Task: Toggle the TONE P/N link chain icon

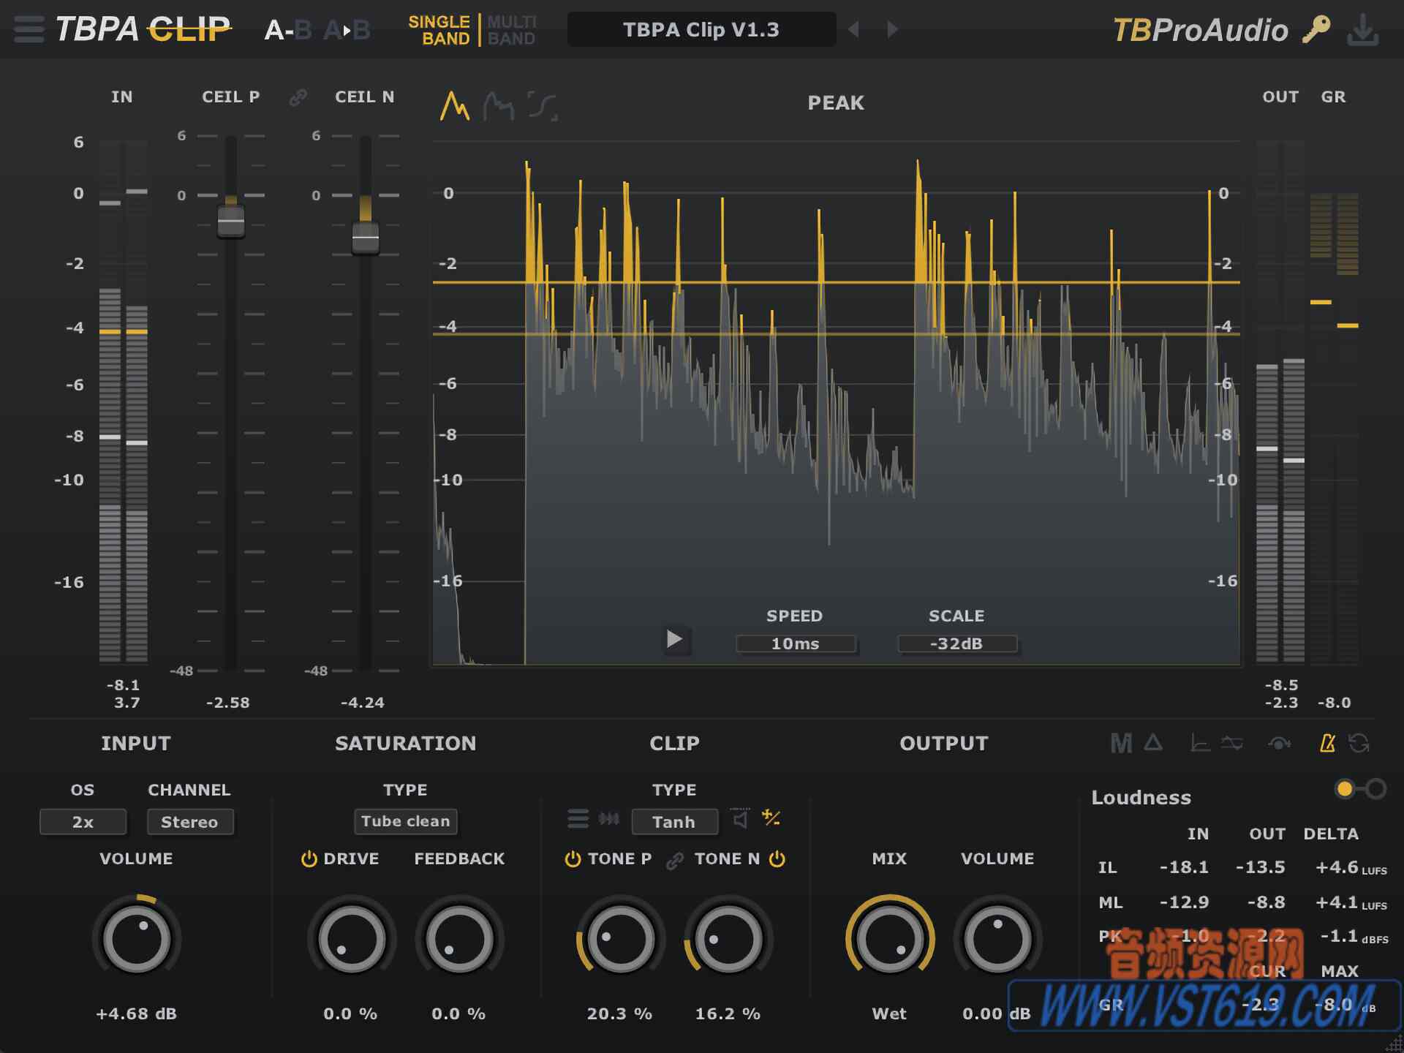Action: [674, 861]
